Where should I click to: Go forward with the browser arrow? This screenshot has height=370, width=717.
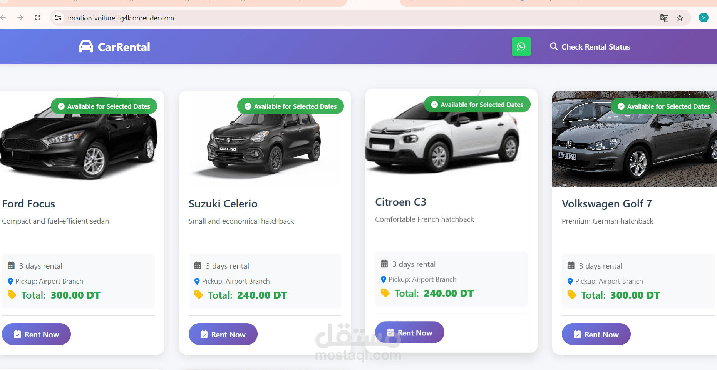(20, 18)
